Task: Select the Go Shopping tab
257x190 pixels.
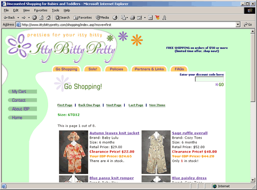Action: (x=66, y=69)
